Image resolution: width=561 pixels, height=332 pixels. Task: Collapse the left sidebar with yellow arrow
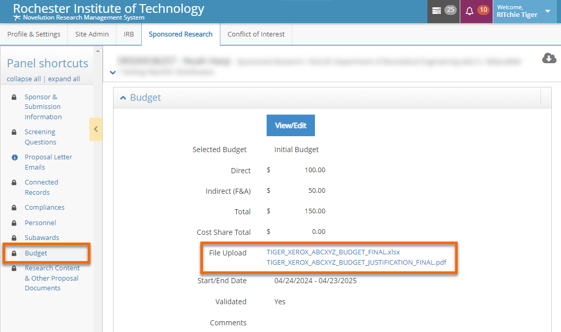point(96,130)
